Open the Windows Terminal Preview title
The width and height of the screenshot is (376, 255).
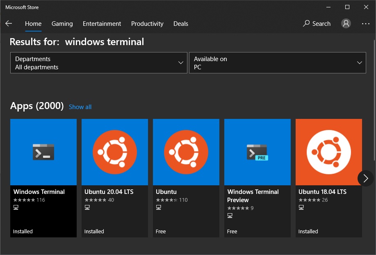253,196
